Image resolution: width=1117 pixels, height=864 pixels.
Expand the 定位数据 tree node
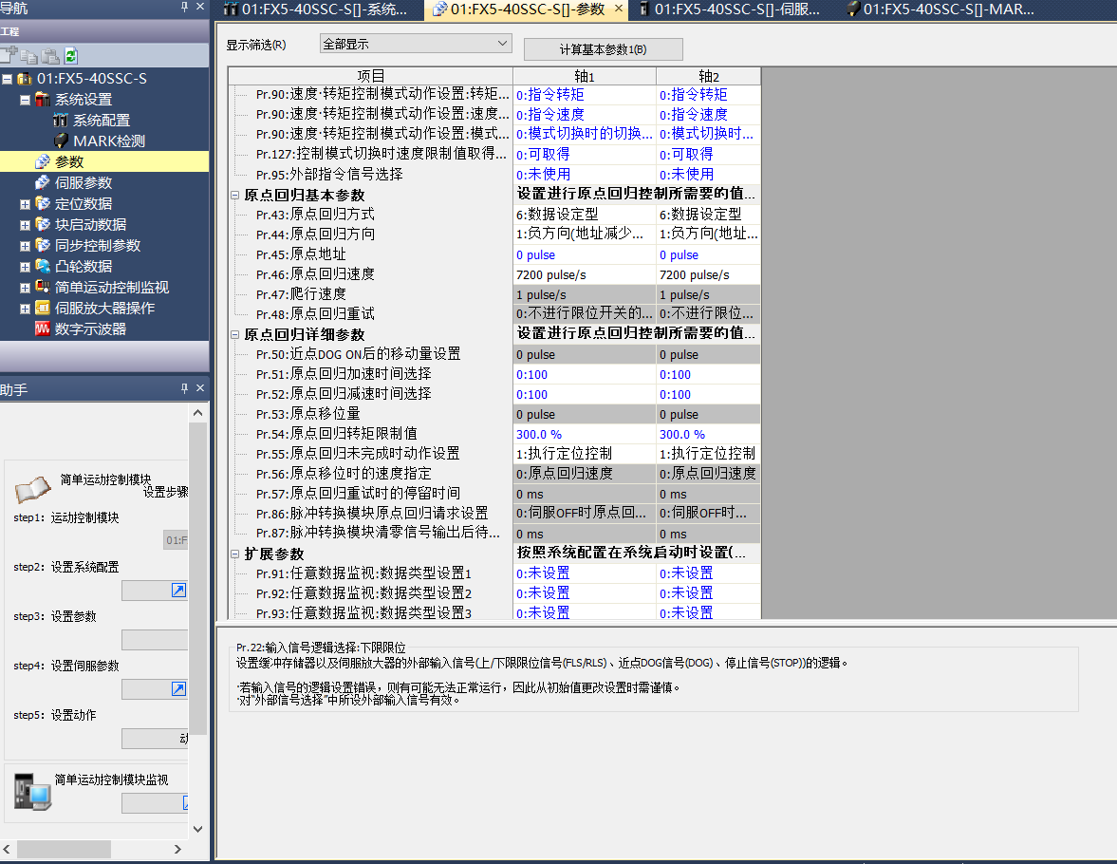click(25, 204)
